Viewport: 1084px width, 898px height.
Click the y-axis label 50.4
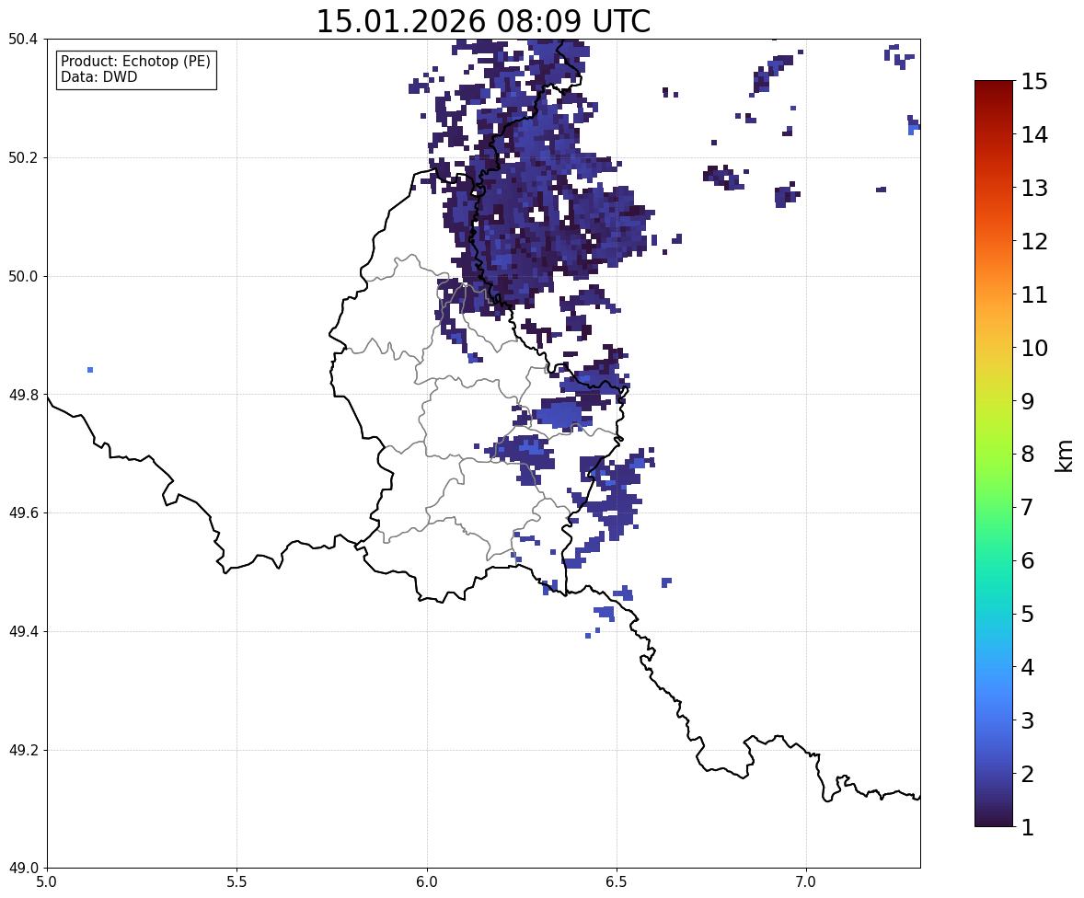click(x=23, y=40)
